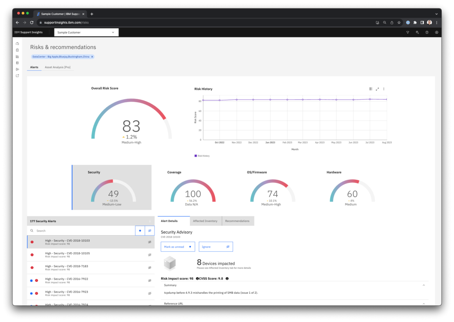Collapse the Summary section
Image resolution: width=454 pixels, height=322 pixels.
pyautogui.click(x=423, y=285)
